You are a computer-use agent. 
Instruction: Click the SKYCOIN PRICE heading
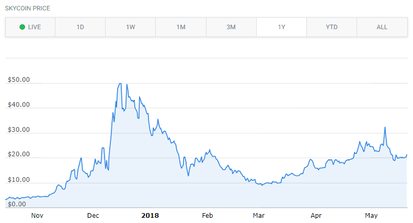coord(28,8)
